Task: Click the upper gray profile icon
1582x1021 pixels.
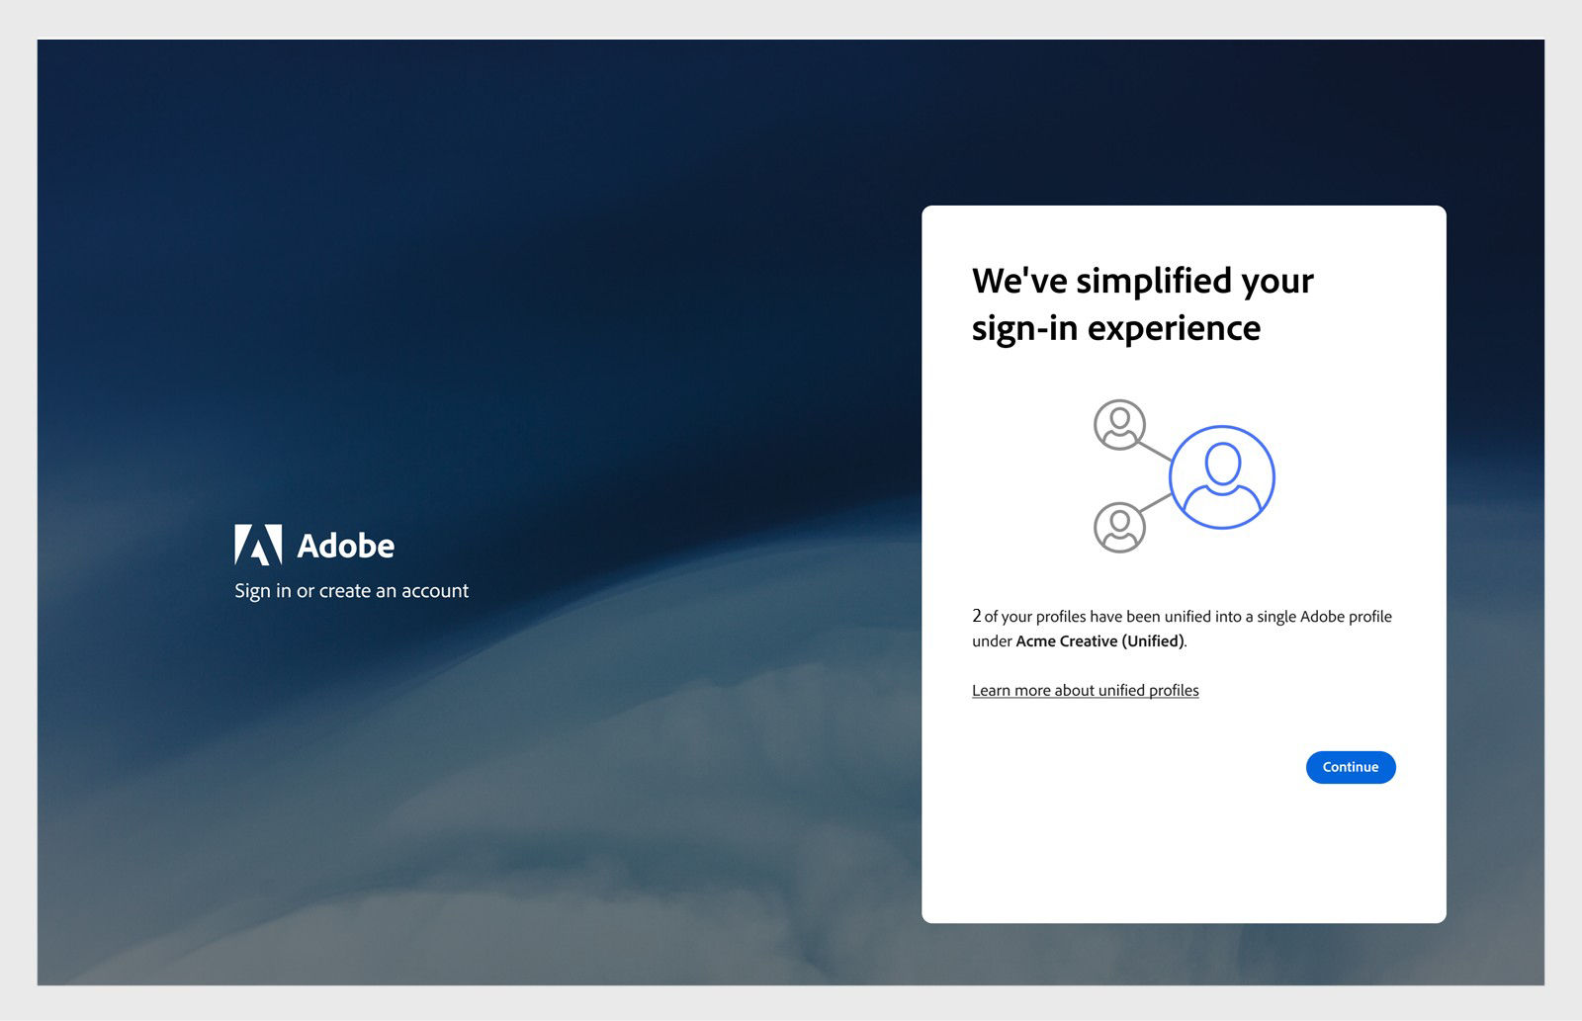Action: pos(1119,425)
